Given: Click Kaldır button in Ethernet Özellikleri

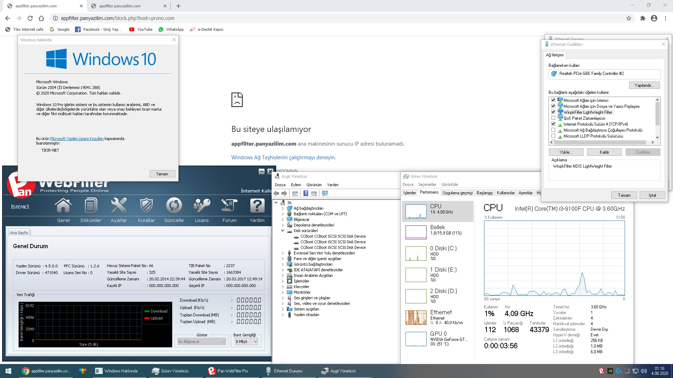Looking at the screenshot, I should (604, 152).
